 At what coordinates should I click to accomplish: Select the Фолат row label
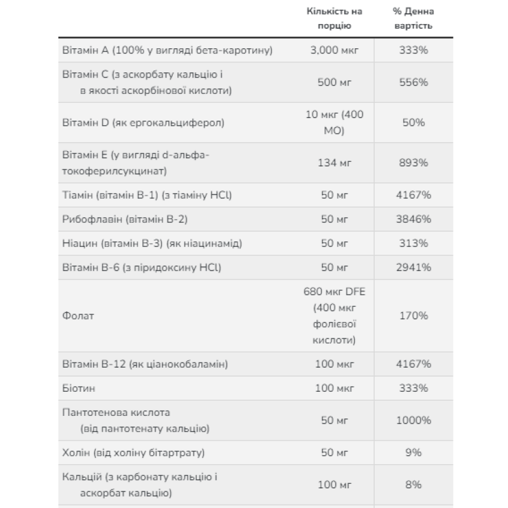pos(78,316)
